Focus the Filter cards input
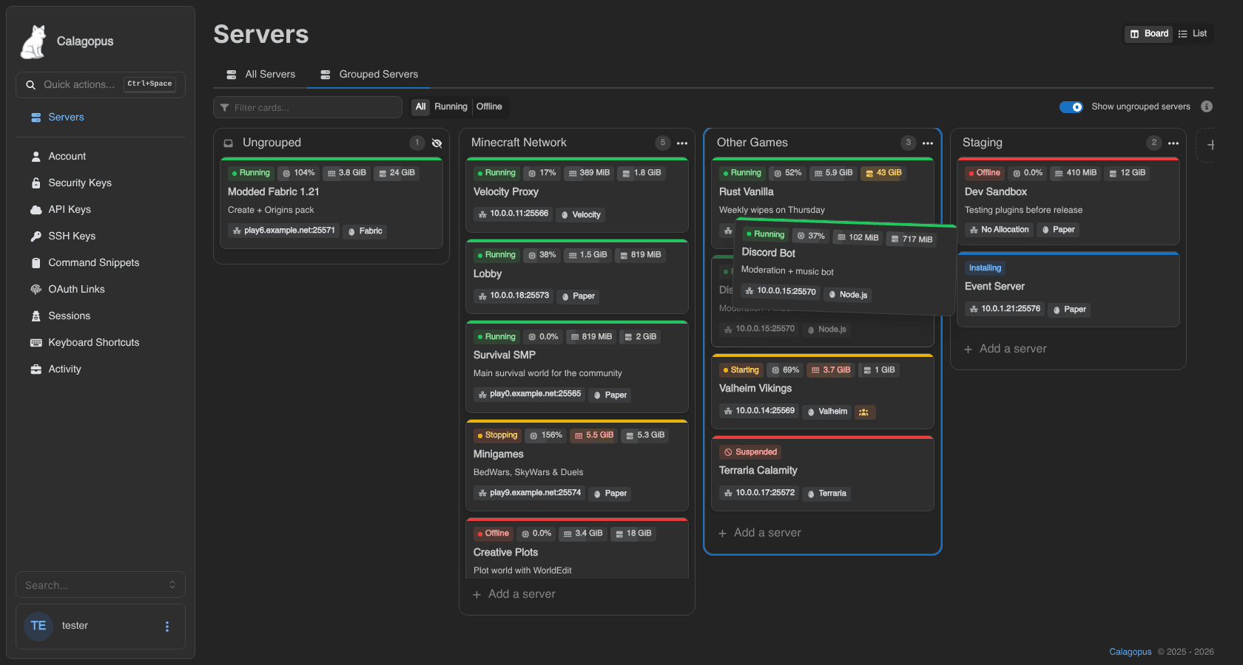The image size is (1243, 665). click(x=308, y=108)
